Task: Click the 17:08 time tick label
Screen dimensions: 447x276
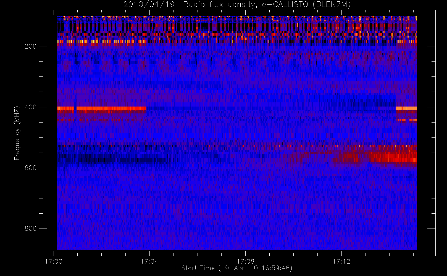Action: [246, 261]
